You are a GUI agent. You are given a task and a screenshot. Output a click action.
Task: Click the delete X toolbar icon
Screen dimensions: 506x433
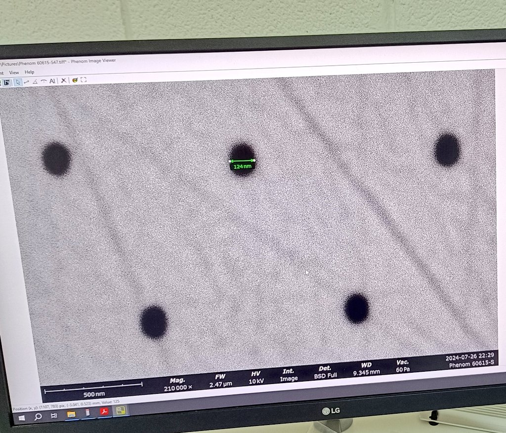coord(64,80)
